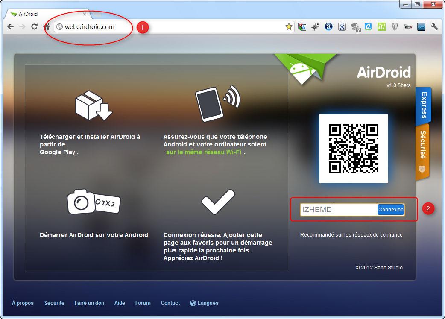The image size is (445, 319).
Task: Click the phone with Wi-Fi waves icon
Action: coord(217,103)
